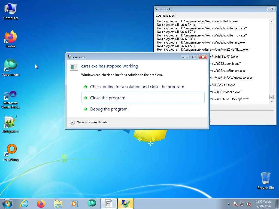Click 'Log messages:' label in Vxrunfldr
The image size is (279, 209).
[x=165, y=16]
